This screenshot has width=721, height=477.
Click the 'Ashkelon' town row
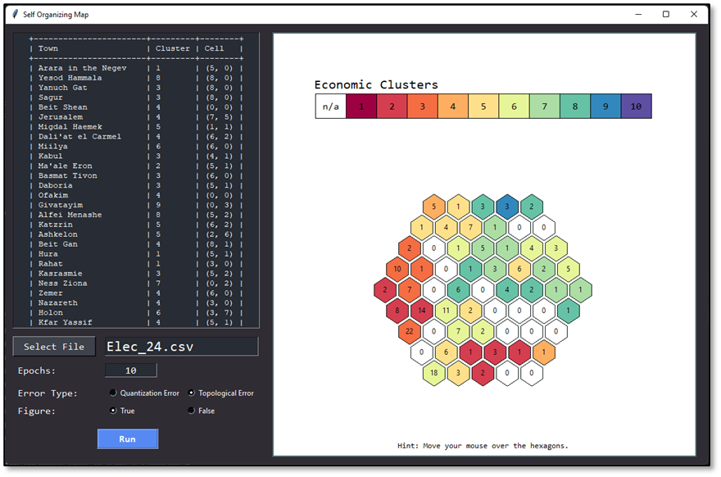click(x=136, y=234)
